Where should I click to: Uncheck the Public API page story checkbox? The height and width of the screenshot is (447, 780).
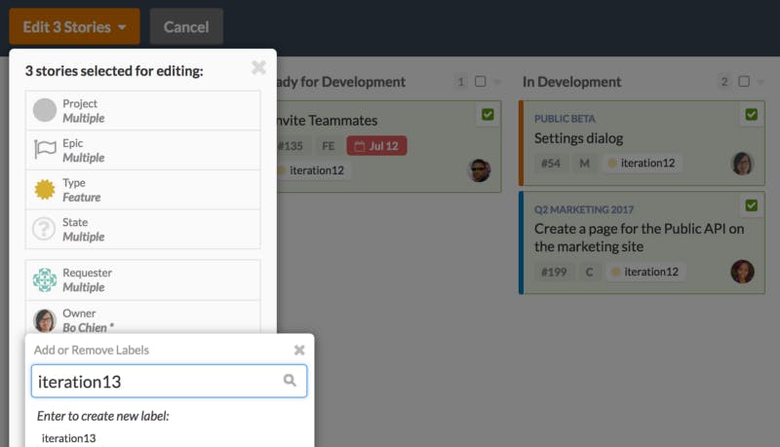[751, 205]
